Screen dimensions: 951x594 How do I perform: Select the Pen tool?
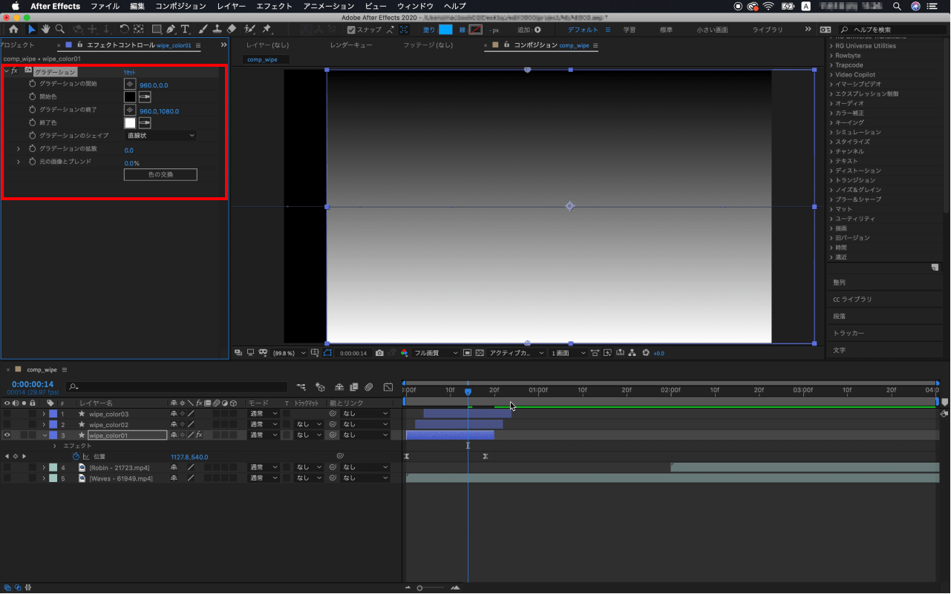(x=171, y=30)
